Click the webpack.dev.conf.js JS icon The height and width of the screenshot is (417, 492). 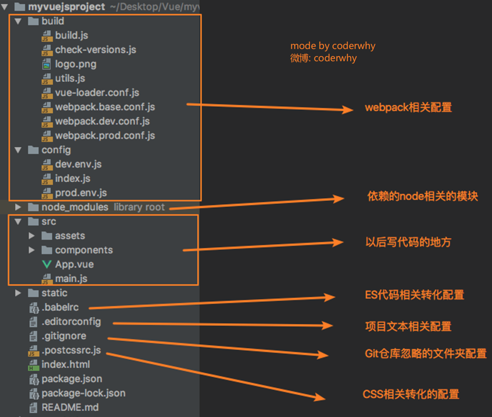point(47,122)
